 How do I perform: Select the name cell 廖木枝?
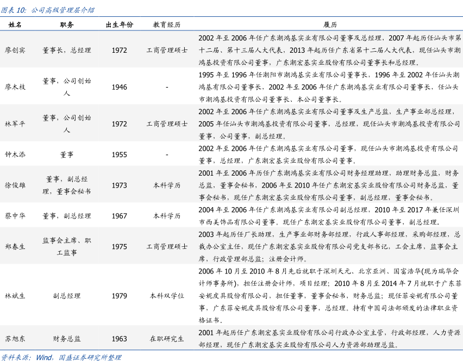(x=15, y=87)
